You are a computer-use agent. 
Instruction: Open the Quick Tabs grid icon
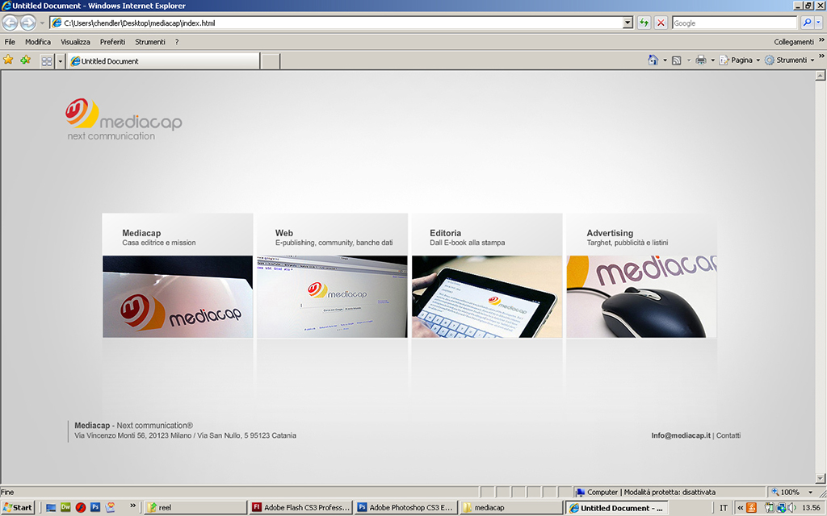coord(47,61)
